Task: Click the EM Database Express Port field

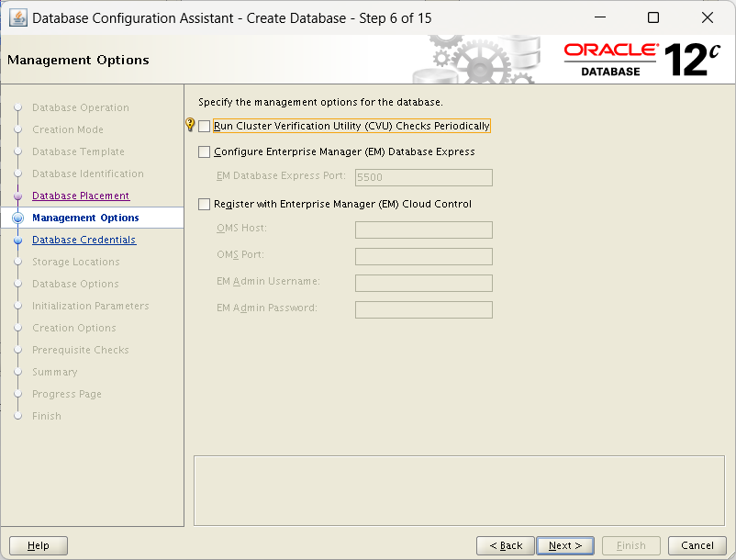Action: [423, 177]
